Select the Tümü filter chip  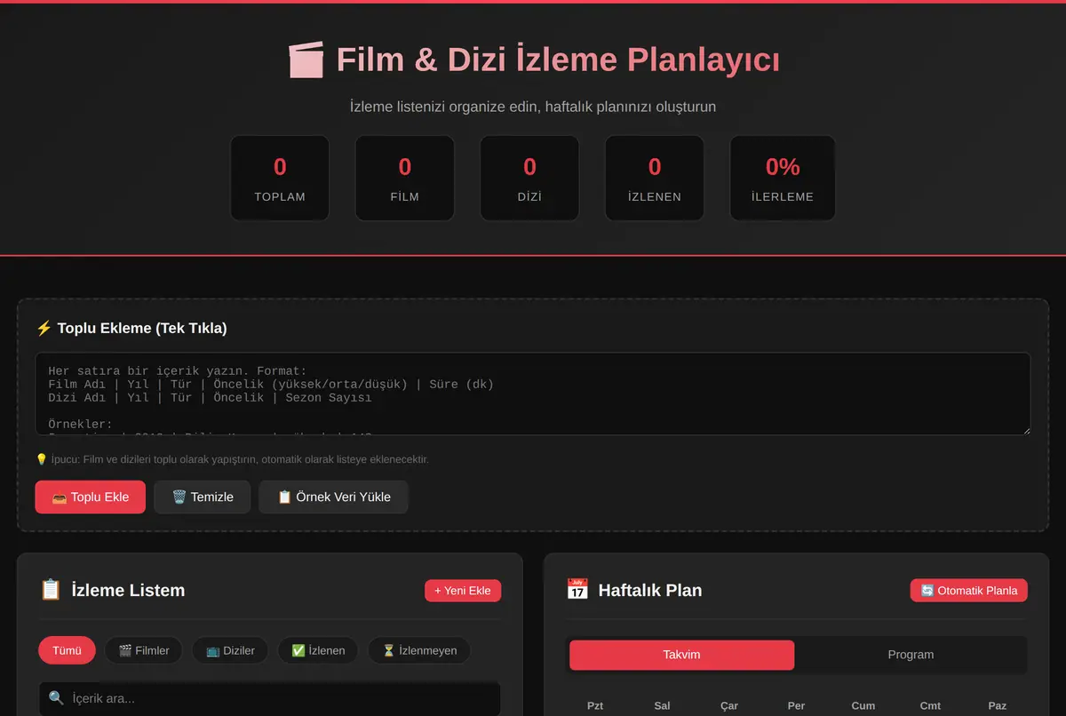tap(67, 650)
